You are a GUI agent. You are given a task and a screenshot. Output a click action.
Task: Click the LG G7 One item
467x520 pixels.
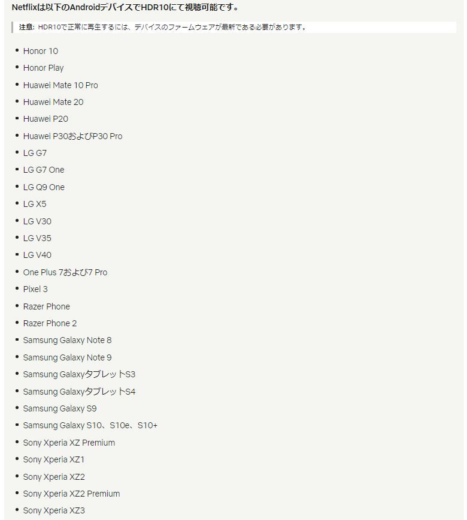coord(44,170)
